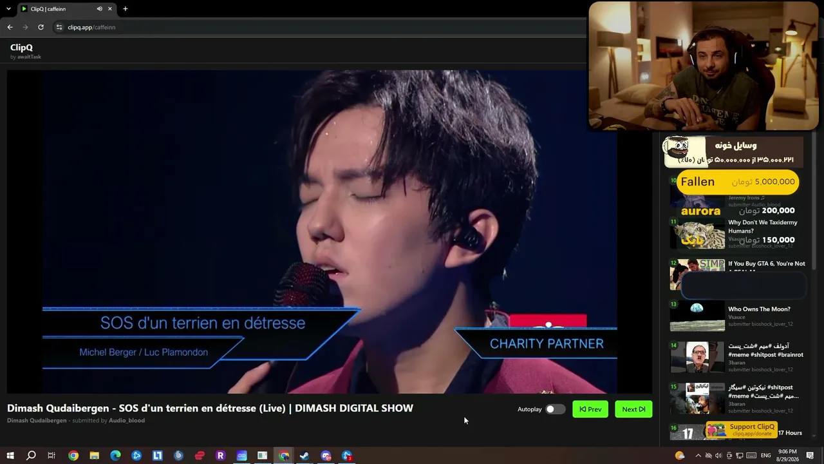Select 'Who Owns The Moon?' queue thumbnail
824x464 pixels.
(697, 316)
